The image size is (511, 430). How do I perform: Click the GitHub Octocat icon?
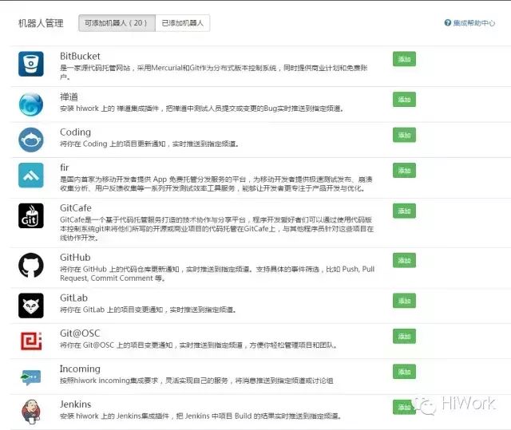coord(31,265)
